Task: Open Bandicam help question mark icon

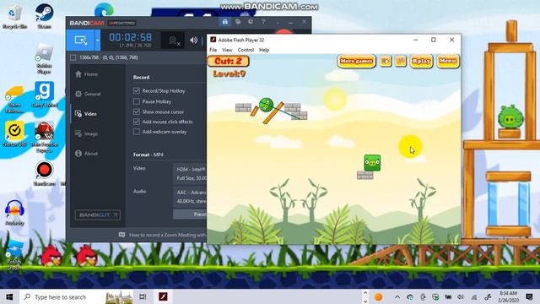Action: click(263, 22)
